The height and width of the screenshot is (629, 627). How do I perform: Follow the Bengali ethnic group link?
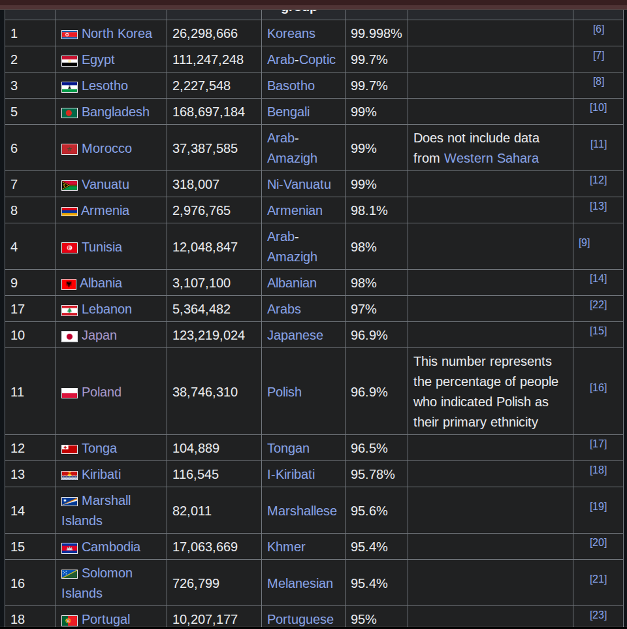point(289,112)
